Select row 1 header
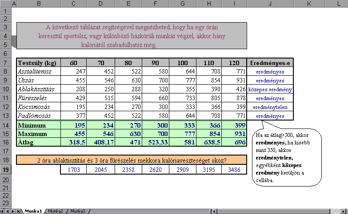This screenshot has width=348, height=214. coord(5,11)
